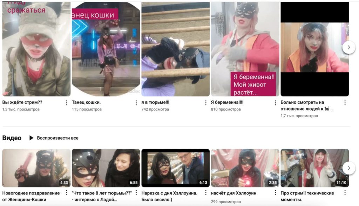Open options menu for "насчёт дня Хэллоуин"

276,193
